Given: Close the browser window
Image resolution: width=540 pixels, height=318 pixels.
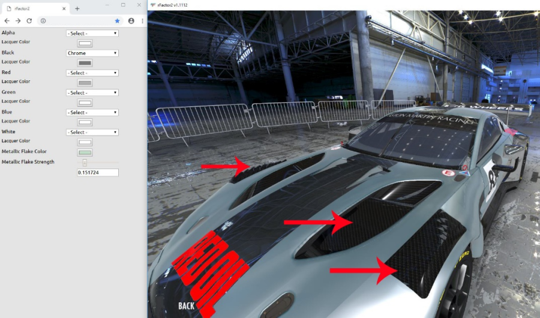Looking at the screenshot, I should point(139,5).
